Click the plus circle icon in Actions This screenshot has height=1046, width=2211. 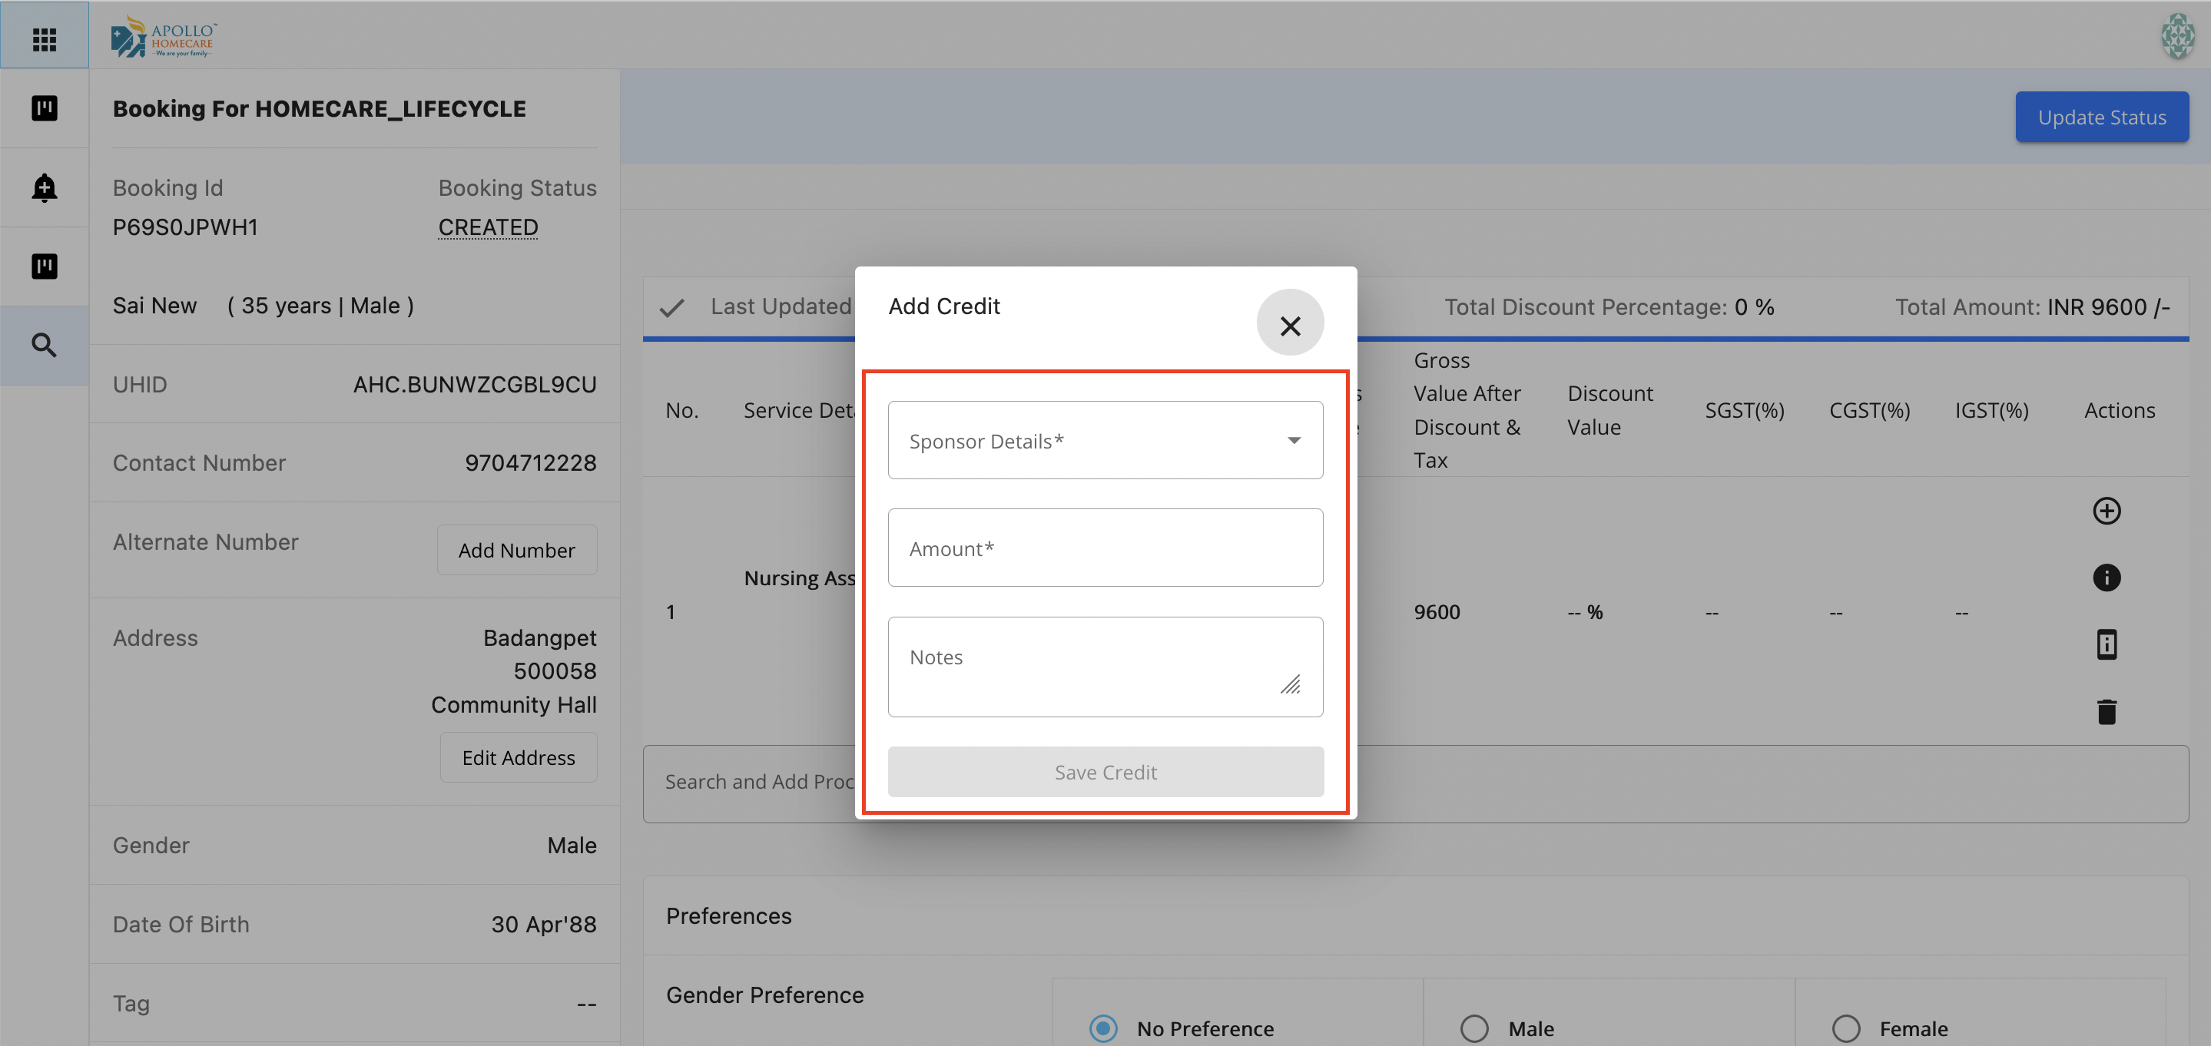coord(2106,511)
